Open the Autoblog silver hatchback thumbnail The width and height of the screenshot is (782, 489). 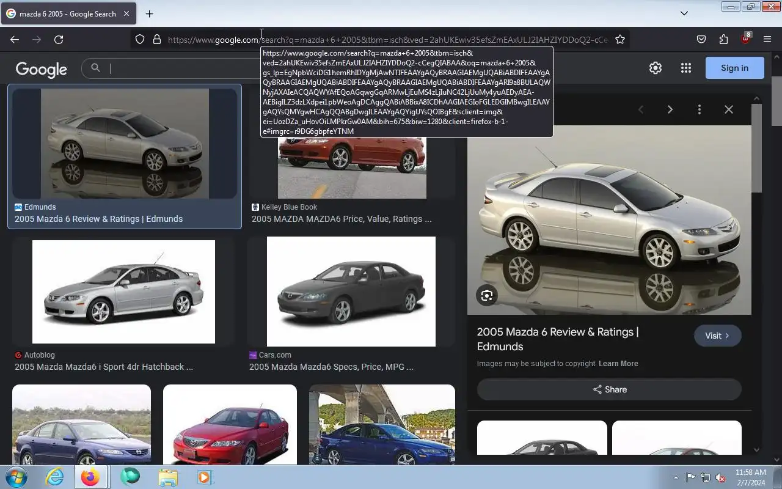(x=123, y=292)
